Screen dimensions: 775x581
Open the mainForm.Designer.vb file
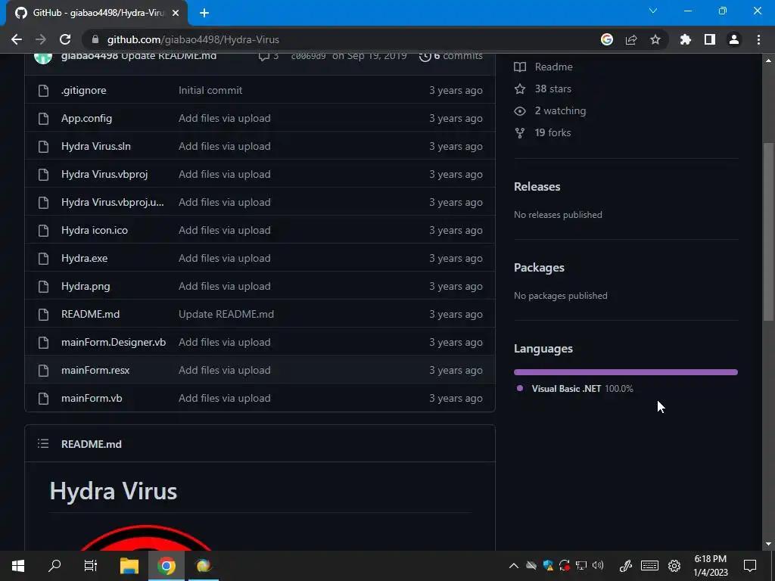[x=114, y=342]
